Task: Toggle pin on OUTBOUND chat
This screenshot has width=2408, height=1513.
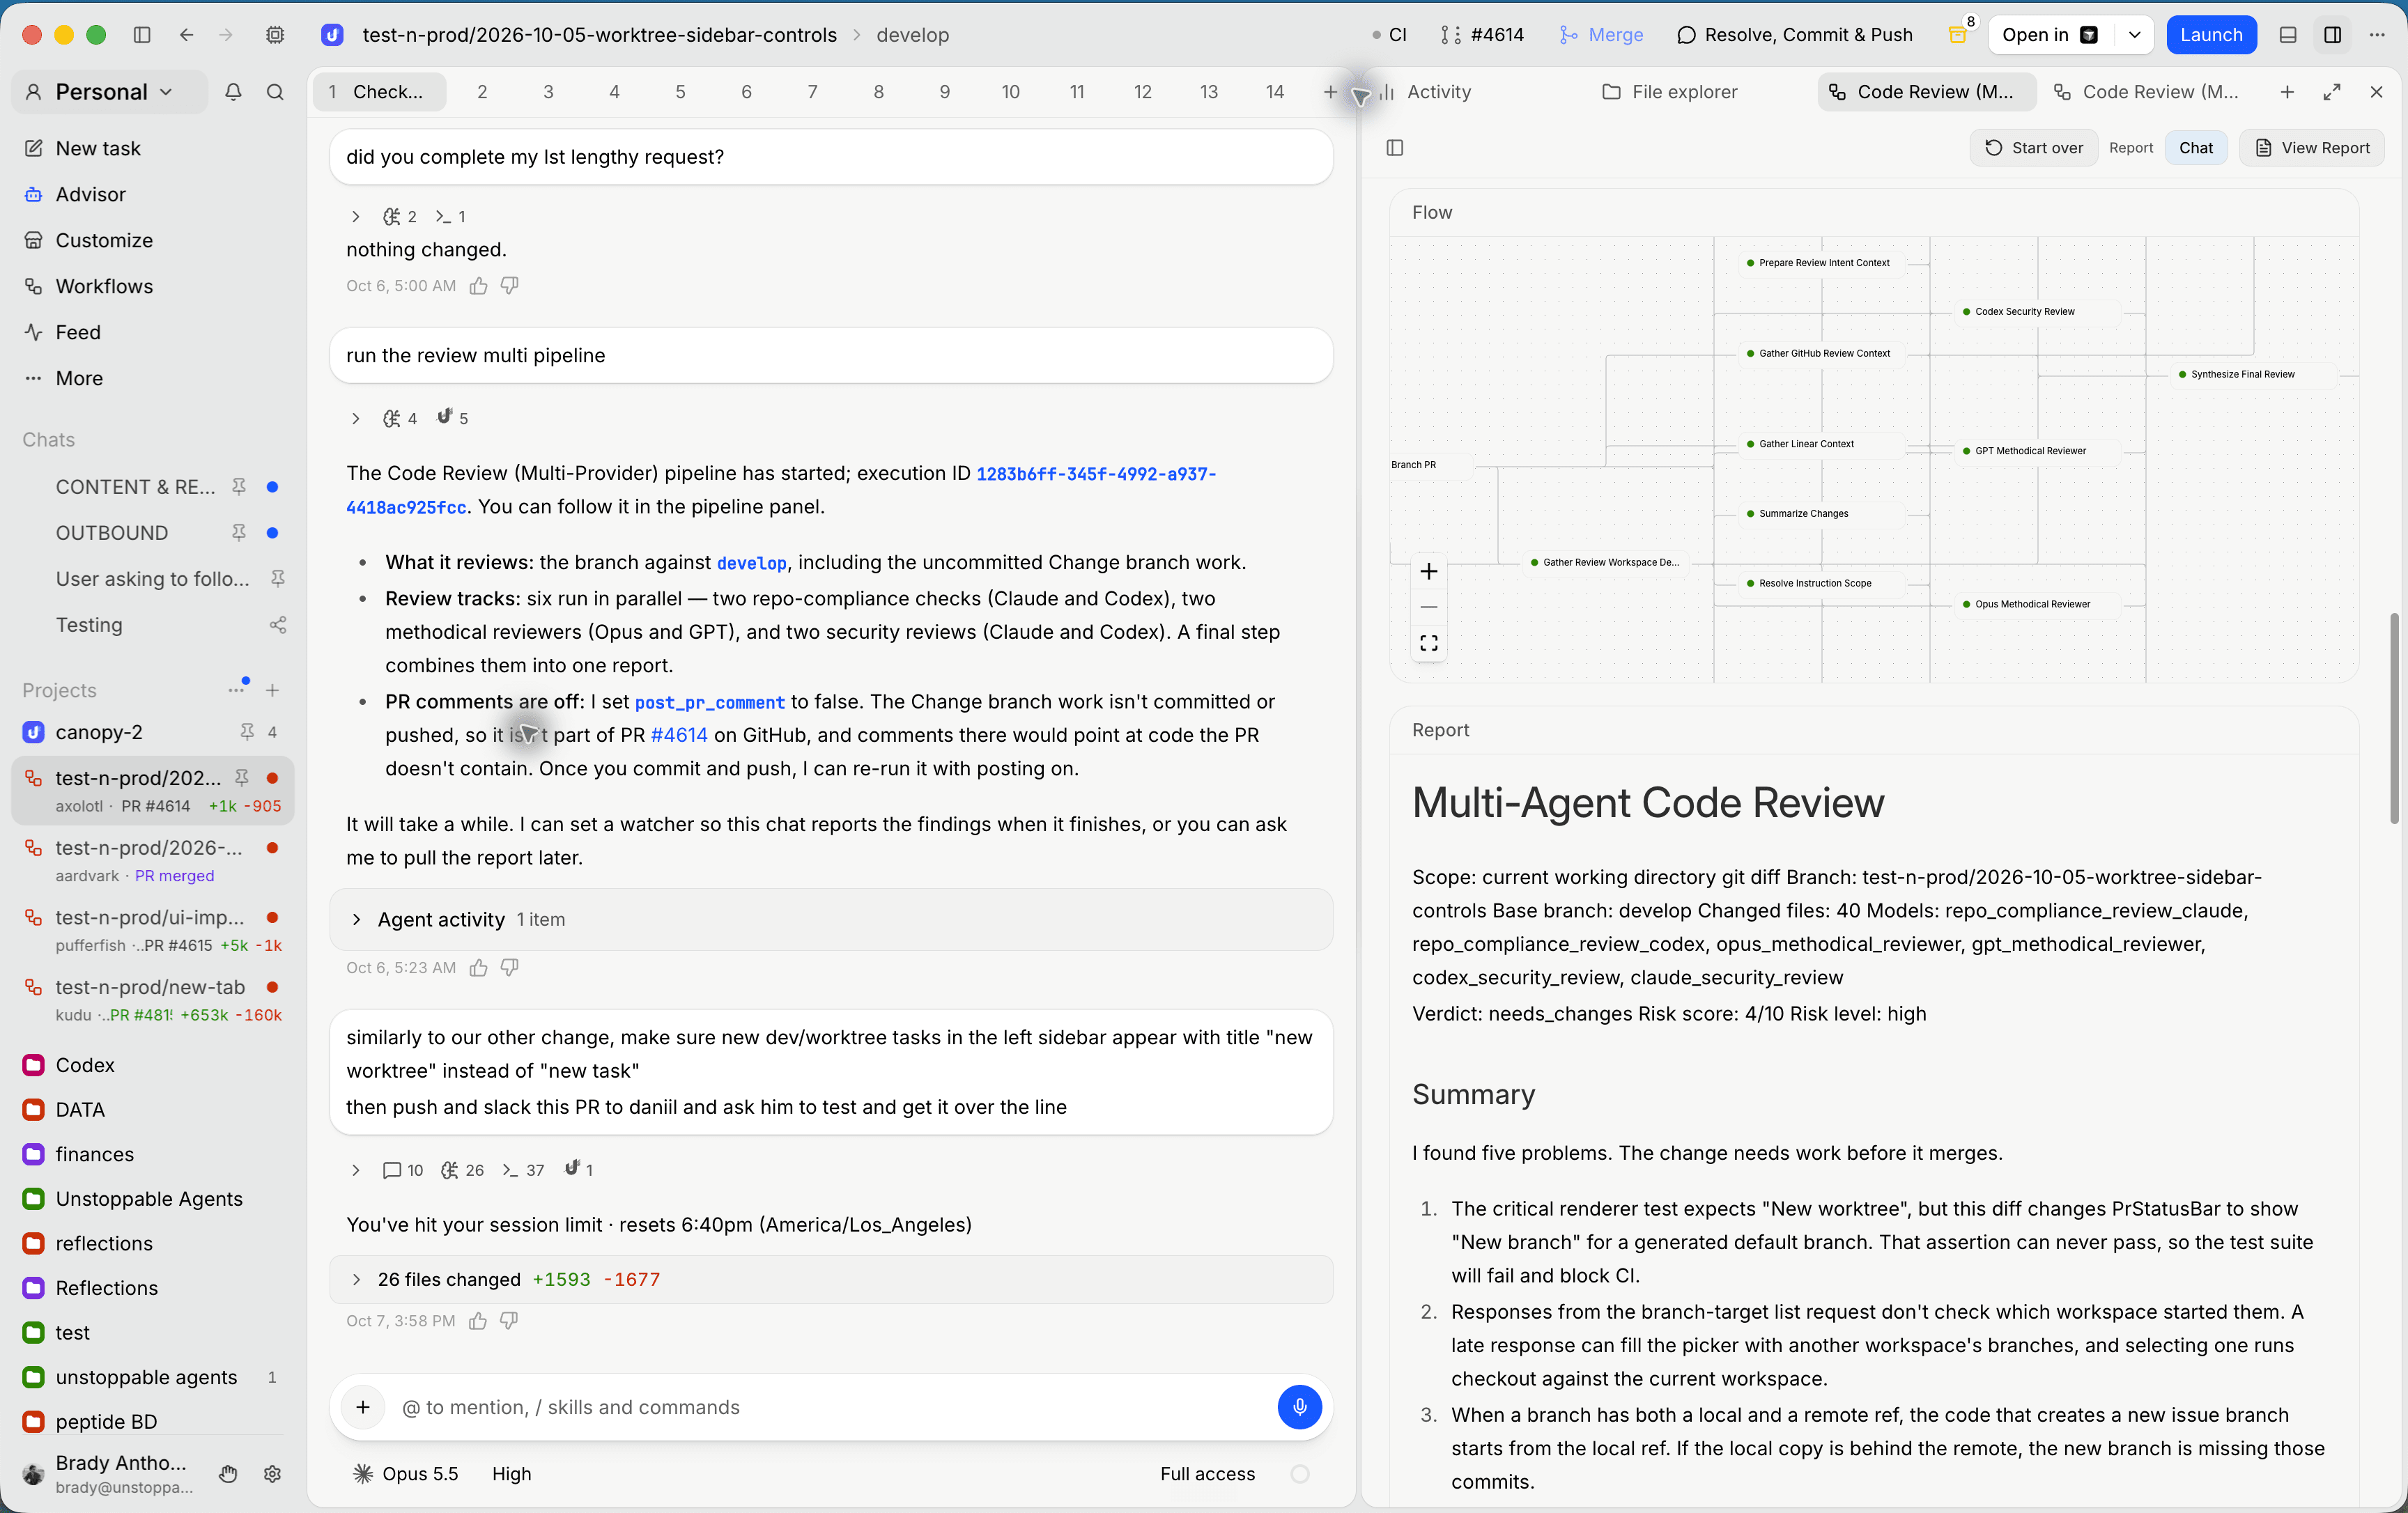Action: pos(238,533)
